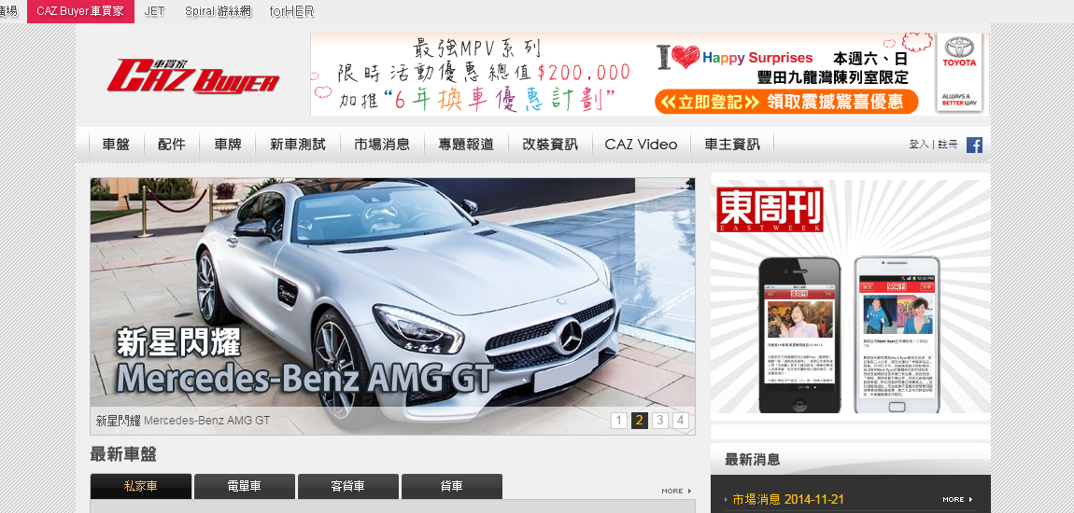The width and height of the screenshot is (1074, 513).
Task: Select the 貨車 tab
Action: (x=451, y=486)
